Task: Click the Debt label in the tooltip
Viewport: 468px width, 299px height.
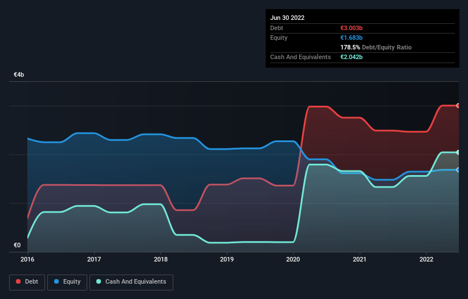Action: 276,28
